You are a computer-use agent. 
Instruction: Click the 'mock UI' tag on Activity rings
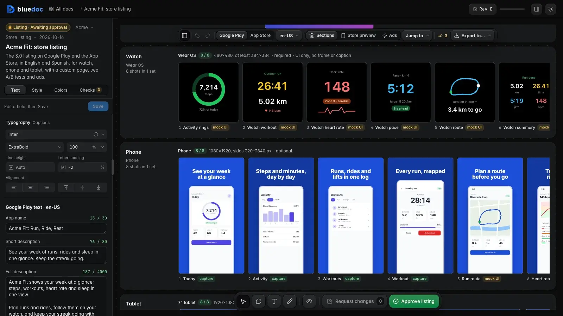[x=220, y=127]
